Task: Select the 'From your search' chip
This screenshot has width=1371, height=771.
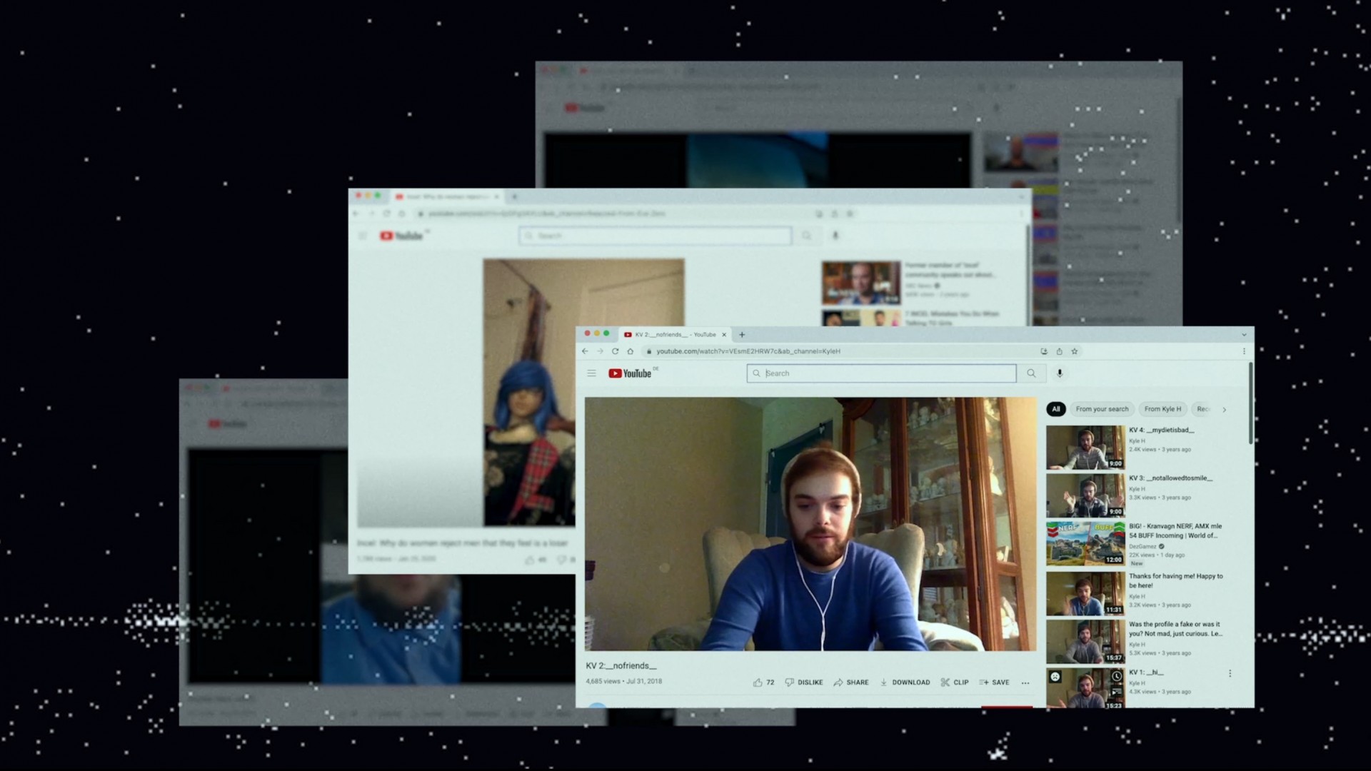Action: pos(1102,409)
